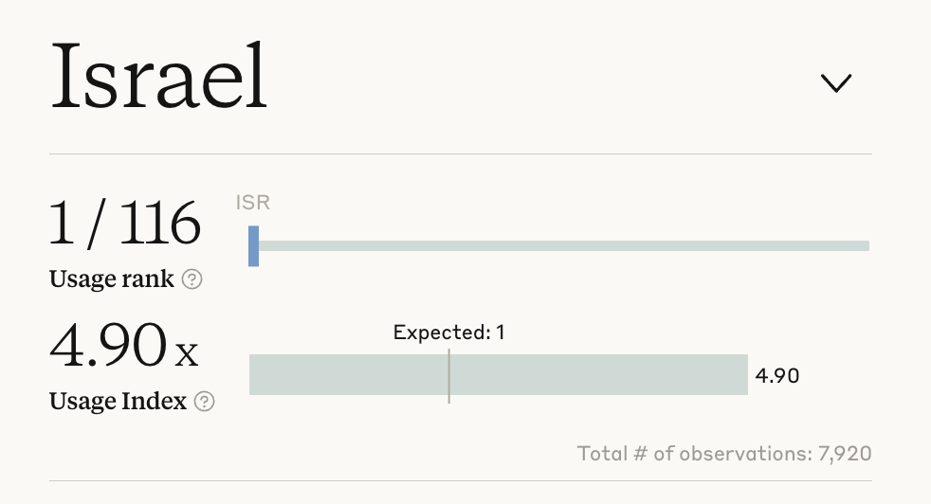The height and width of the screenshot is (504, 931).
Task: Open the Israel country heading dropdown
Action: 159,78
